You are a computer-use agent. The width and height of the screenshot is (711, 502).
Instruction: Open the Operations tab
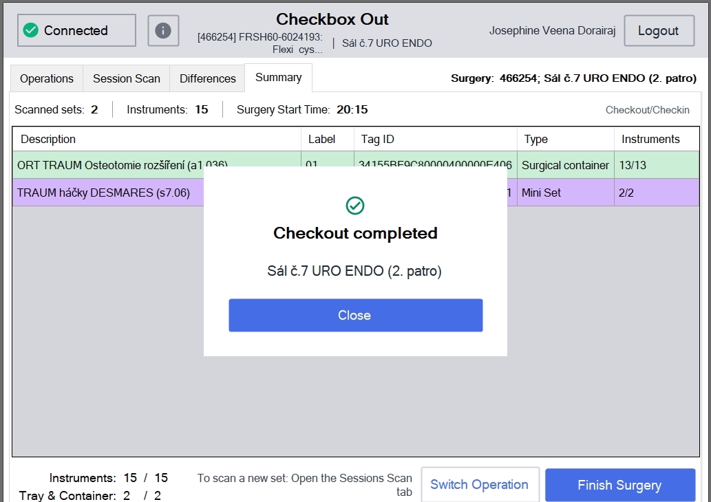click(x=47, y=78)
